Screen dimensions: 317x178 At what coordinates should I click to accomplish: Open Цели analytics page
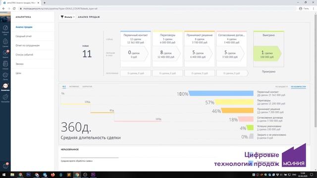pyautogui.click(x=18, y=73)
